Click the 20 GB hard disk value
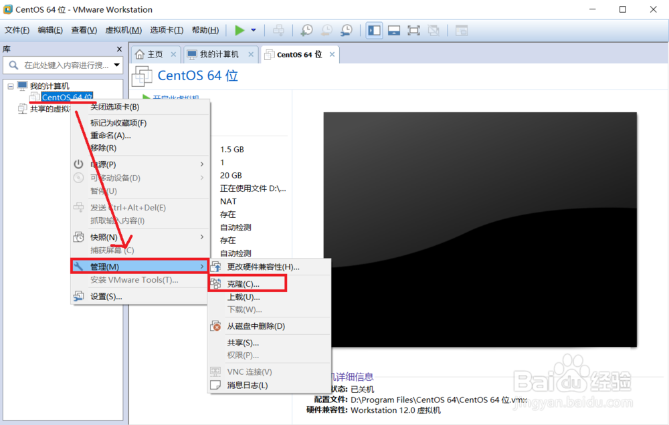Screen dimensions: 669x425 click(x=231, y=176)
